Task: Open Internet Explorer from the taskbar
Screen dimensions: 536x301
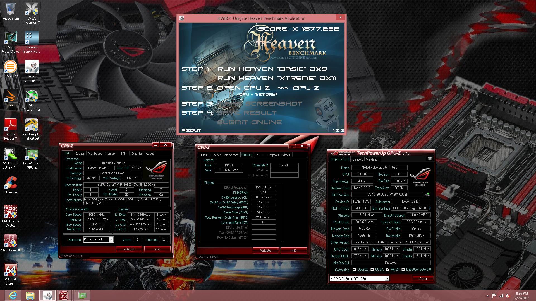Action: click(13, 295)
